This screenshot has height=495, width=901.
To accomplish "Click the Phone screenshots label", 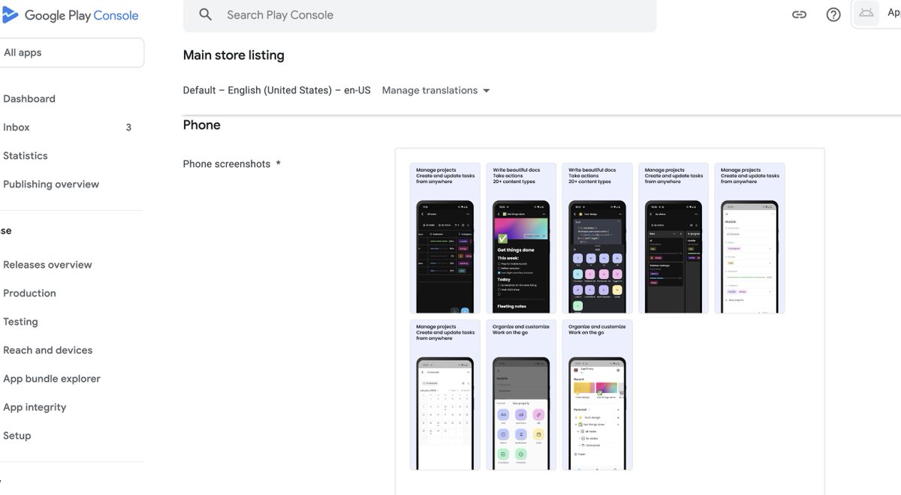I will (227, 163).
